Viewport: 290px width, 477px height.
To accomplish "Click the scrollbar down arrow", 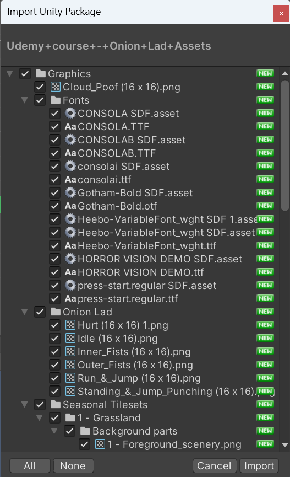I will [x=285, y=445].
